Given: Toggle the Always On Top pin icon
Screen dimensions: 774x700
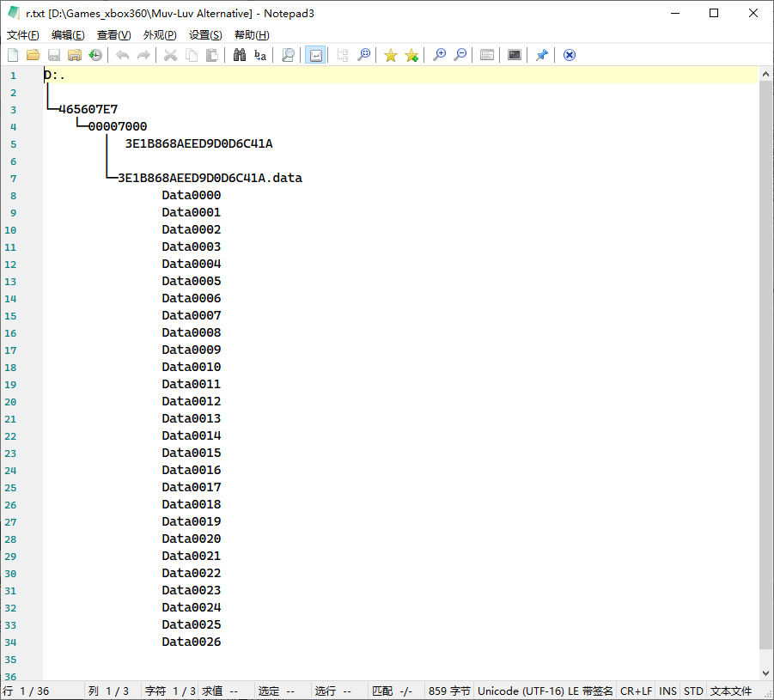Looking at the screenshot, I should (x=541, y=55).
